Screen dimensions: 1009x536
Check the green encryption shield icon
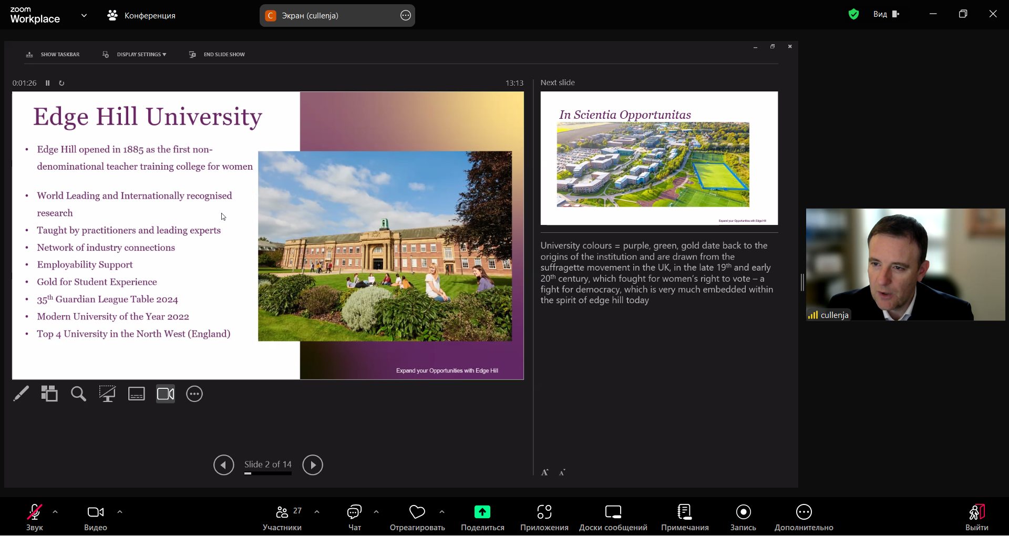point(854,14)
